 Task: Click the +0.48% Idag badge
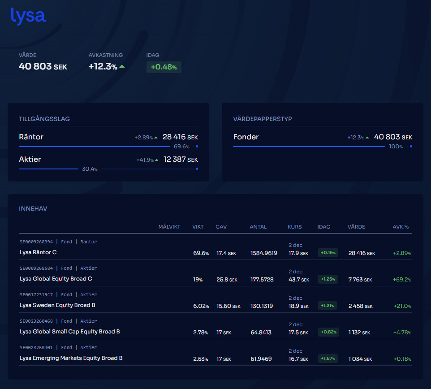pos(164,67)
